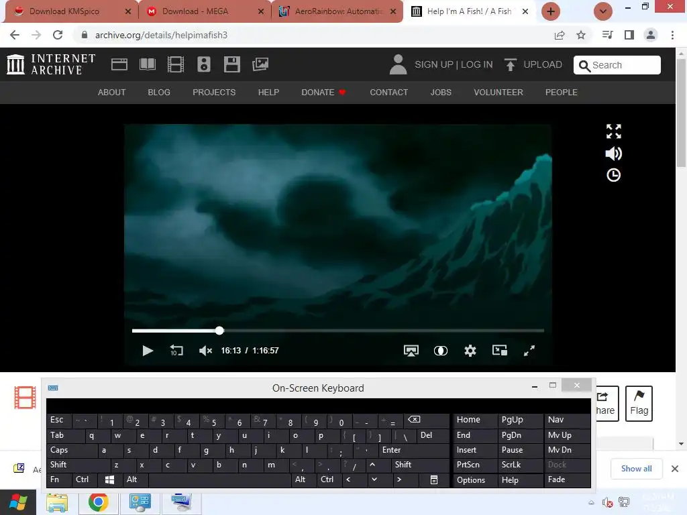Click the user avatar icon beside Sign Up
This screenshot has height=515, width=687.
(x=398, y=64)
